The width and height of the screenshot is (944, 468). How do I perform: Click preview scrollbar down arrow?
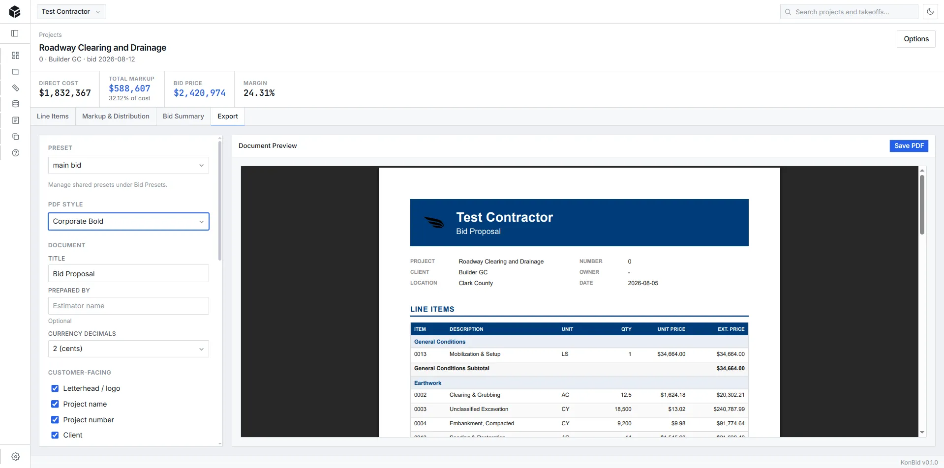922,433
